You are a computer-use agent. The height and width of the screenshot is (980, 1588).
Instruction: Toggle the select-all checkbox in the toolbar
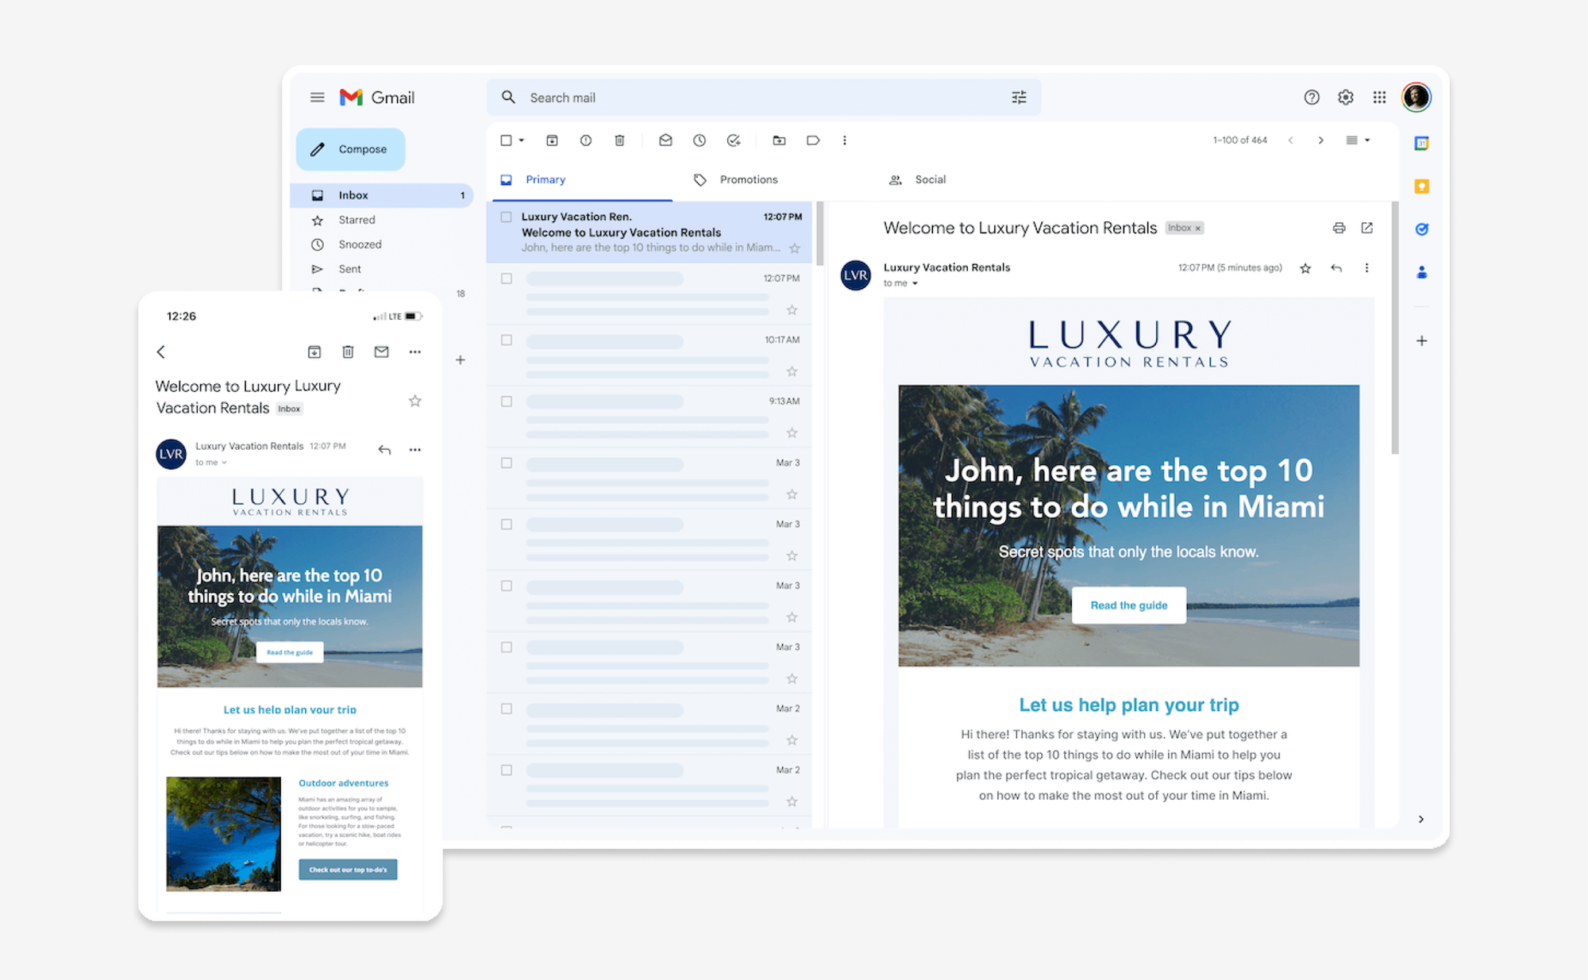pyautogui.click(x=505, y=140)
